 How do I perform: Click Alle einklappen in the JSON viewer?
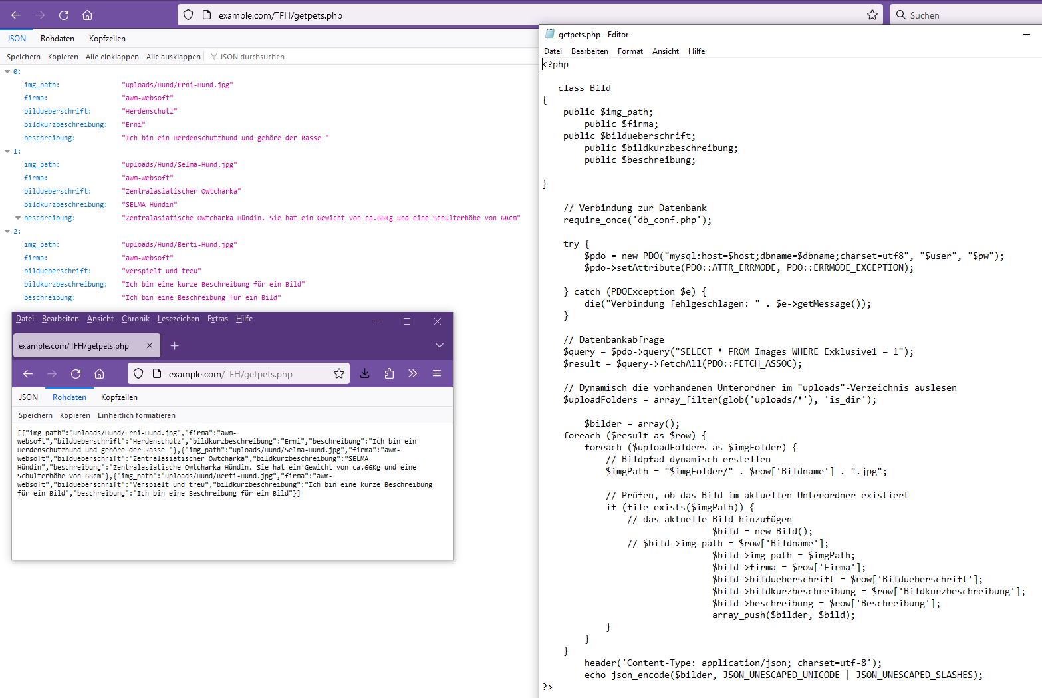tap(112, 57)
